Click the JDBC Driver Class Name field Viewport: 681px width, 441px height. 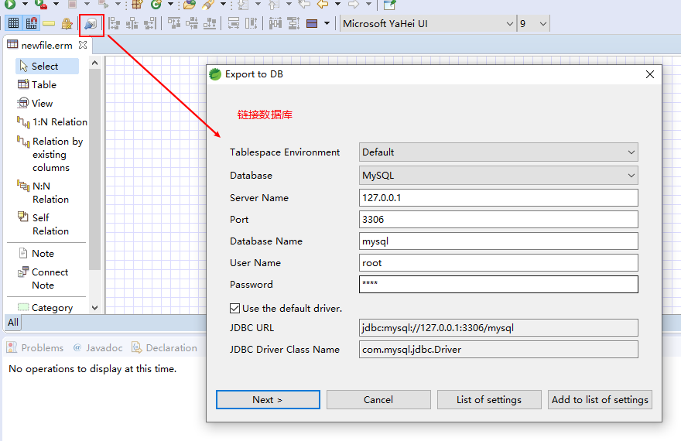[x=498, y=350]
